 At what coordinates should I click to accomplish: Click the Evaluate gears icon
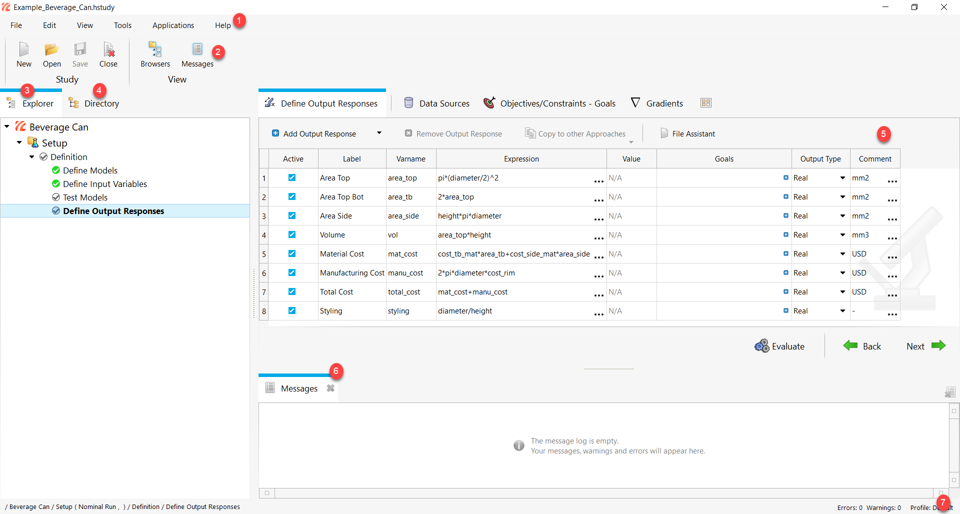(762, 346)
